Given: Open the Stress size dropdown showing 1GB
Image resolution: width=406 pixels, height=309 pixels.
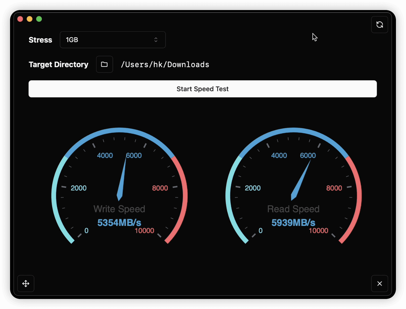Looking at the screenshot, I should (x=113, y=40).
